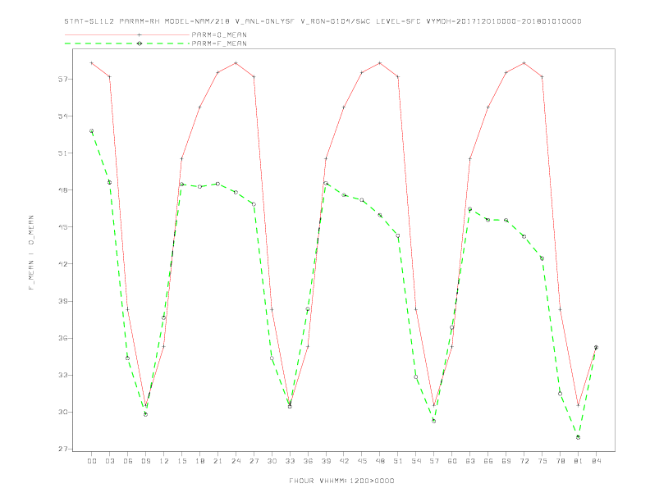This screenshot has height=502, width=650.
Task: Click the red O_MEAN peak marker at hour 48
Action: click(x=380, y=63)
